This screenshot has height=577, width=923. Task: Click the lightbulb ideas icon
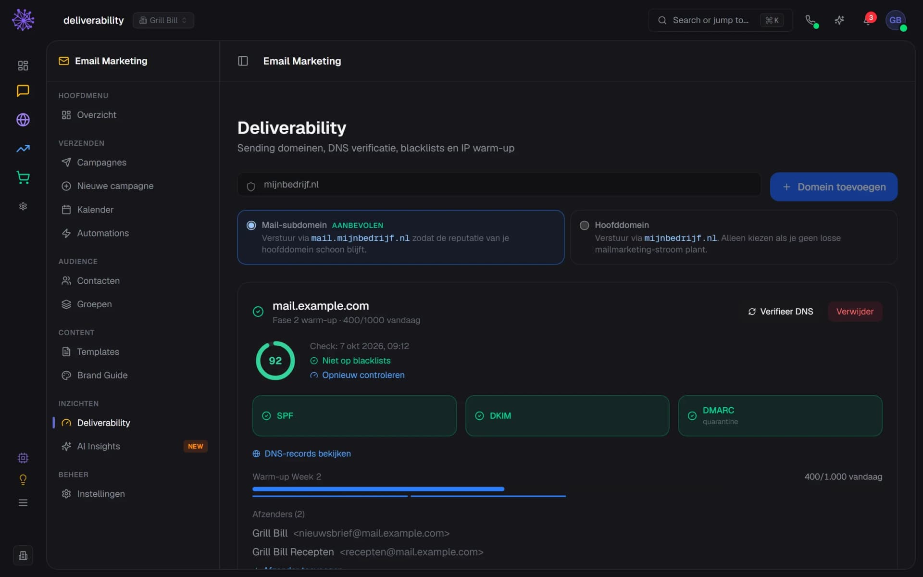pos(23,479)
